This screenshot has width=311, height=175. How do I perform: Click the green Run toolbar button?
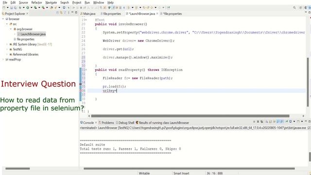[x=28, y=8]
